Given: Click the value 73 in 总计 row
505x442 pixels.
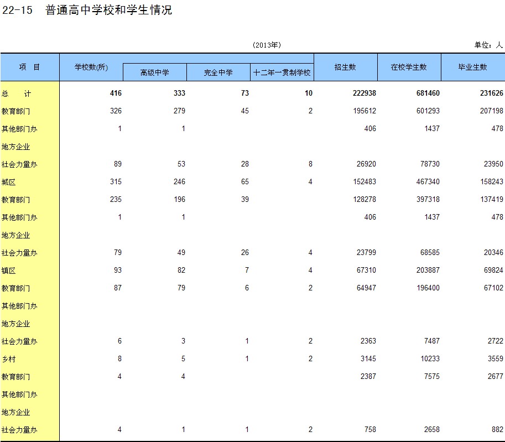Looking at the screenshot, I should 245,93.
